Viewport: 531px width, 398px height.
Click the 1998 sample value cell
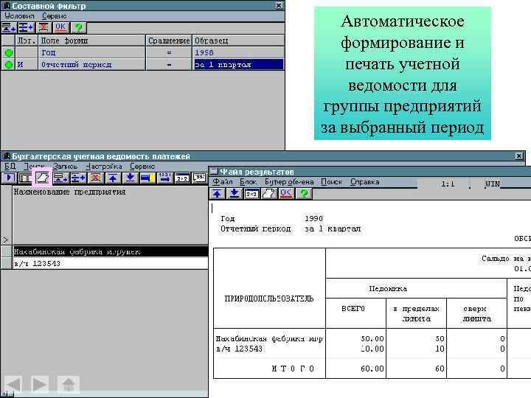[x=238, y=52]
